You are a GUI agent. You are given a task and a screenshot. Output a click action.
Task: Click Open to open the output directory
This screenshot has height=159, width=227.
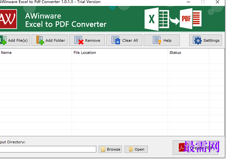point(136,149)
